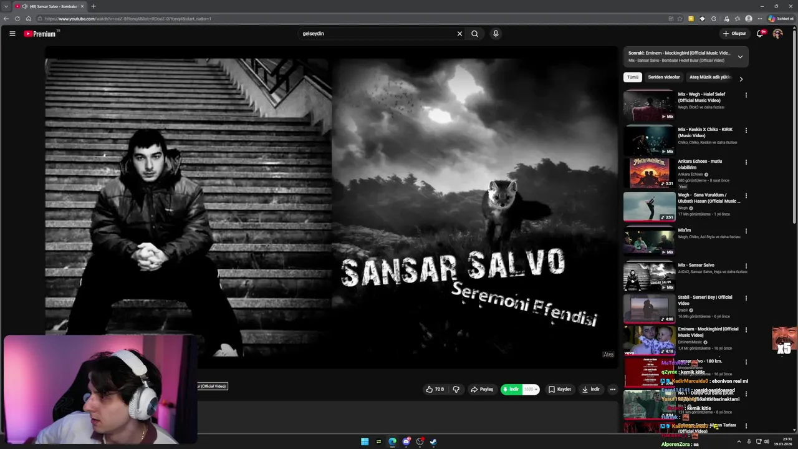Open the YouTube hamburger guide menu
798x449 pixels.
click(x=12, y=34)
